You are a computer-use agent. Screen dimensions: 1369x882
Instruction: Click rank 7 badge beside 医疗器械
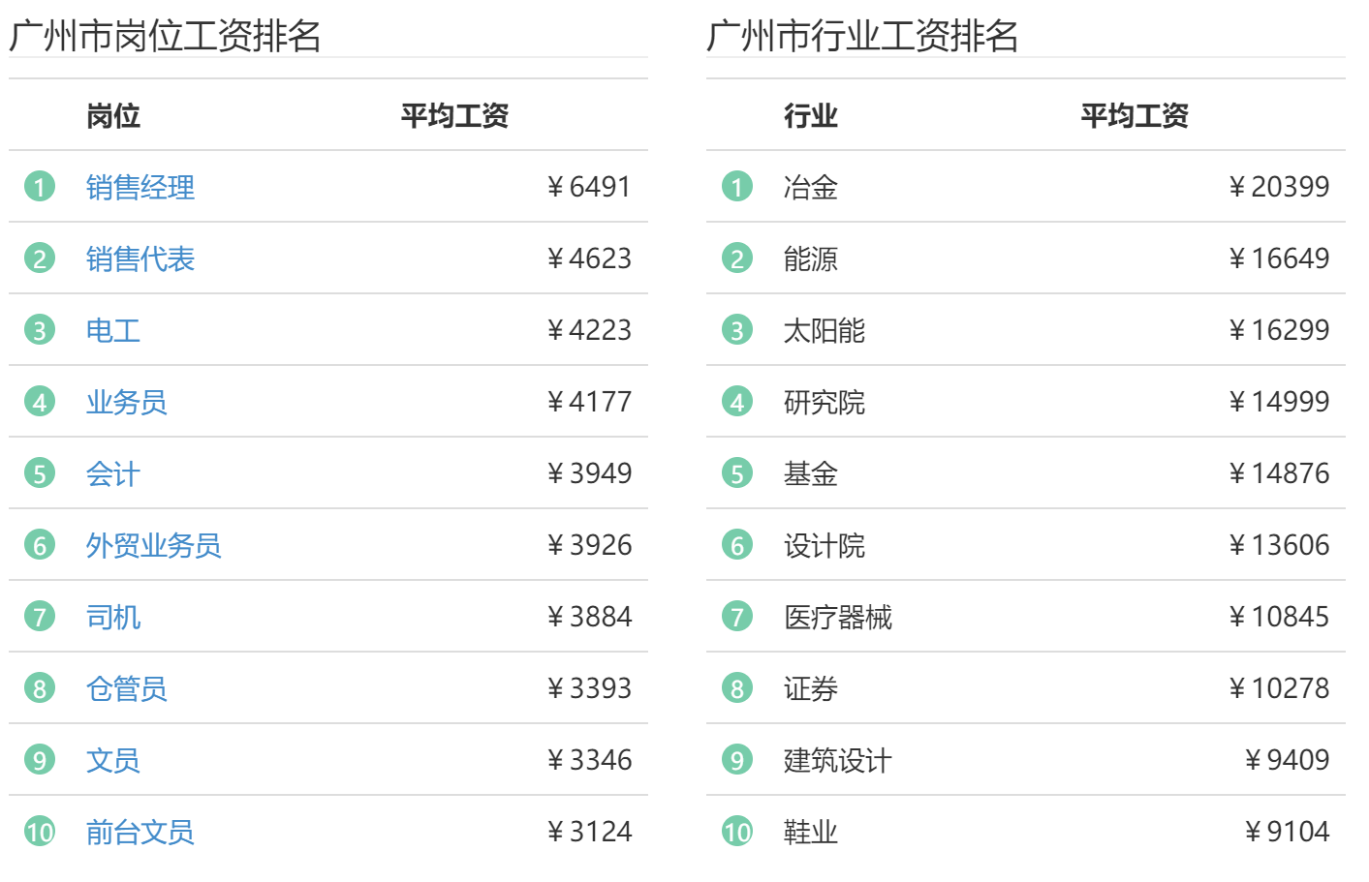737,617
